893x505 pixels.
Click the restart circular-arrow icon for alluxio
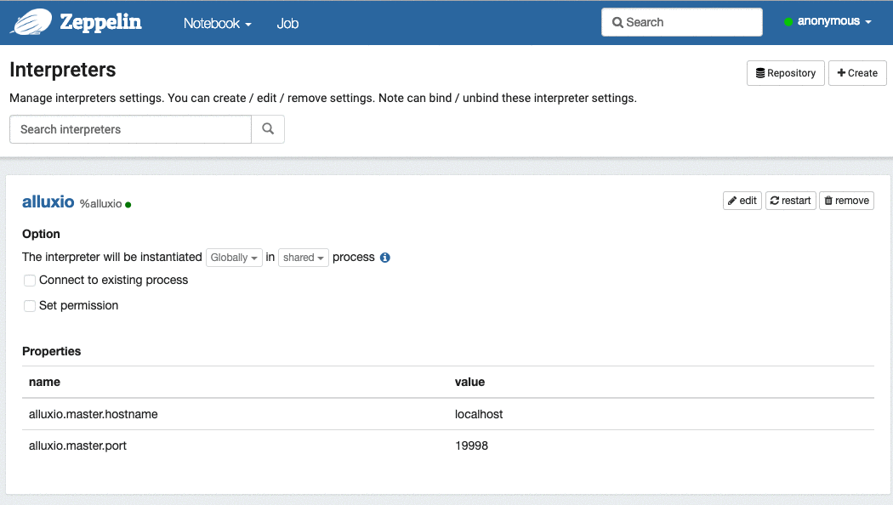click(x=775, y=200)
